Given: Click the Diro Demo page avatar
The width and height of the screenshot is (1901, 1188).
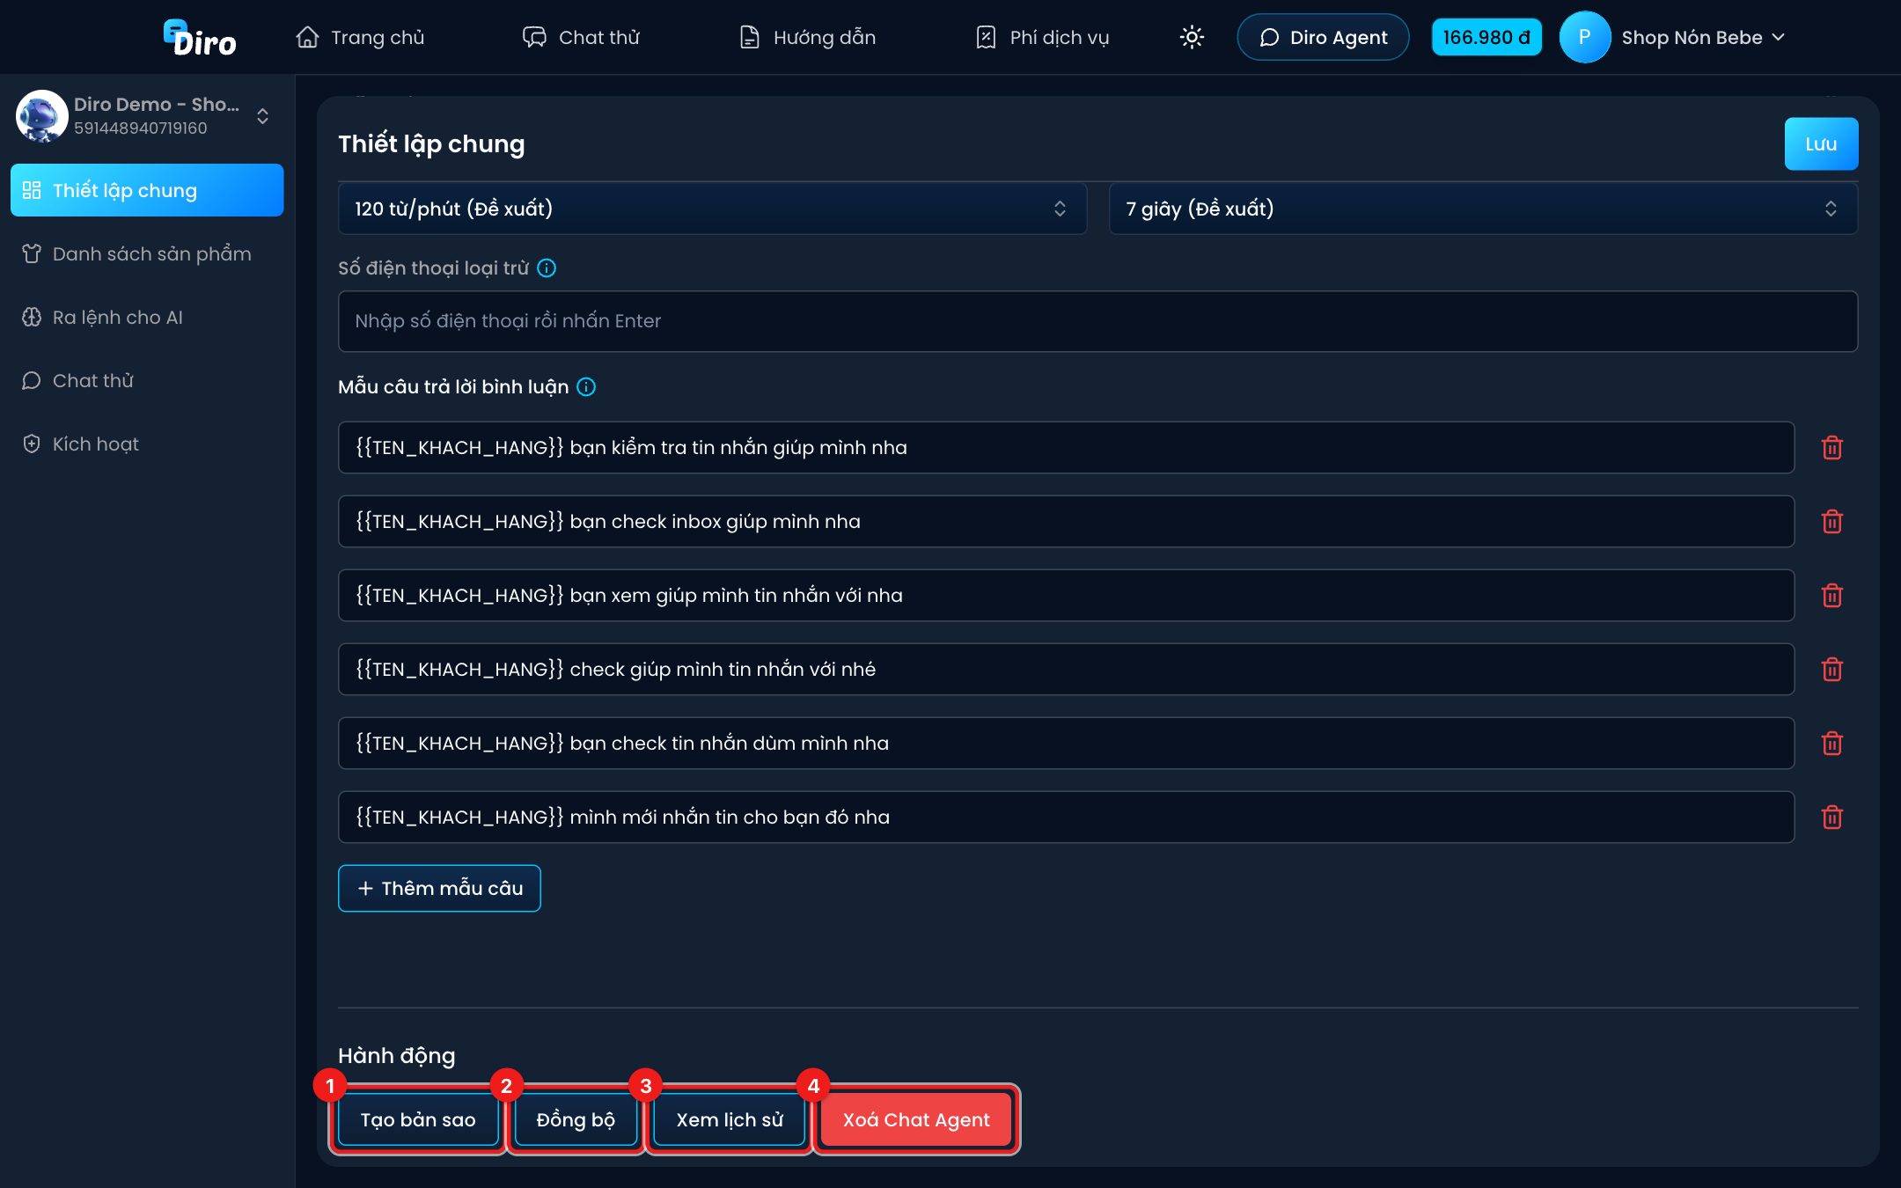Looking at the screenshot, I should (41, 116).
